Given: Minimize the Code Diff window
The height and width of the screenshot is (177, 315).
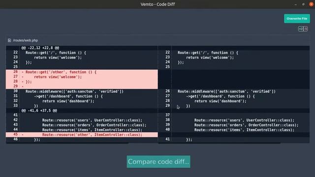Looking at the screenshot, I should [x=295, y=4].
